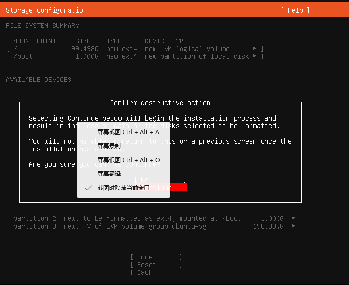
Task: Expand the /boot mount point row arrow
Action: (255, 56)
